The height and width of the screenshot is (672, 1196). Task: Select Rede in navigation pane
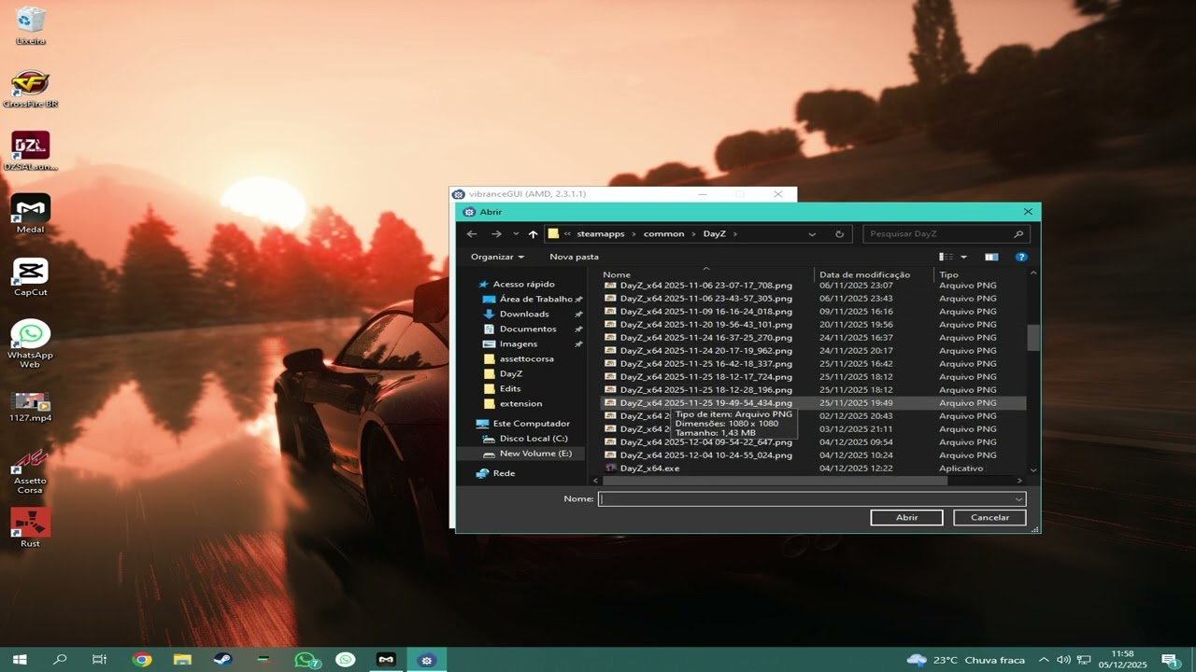[x=504, y=473]
